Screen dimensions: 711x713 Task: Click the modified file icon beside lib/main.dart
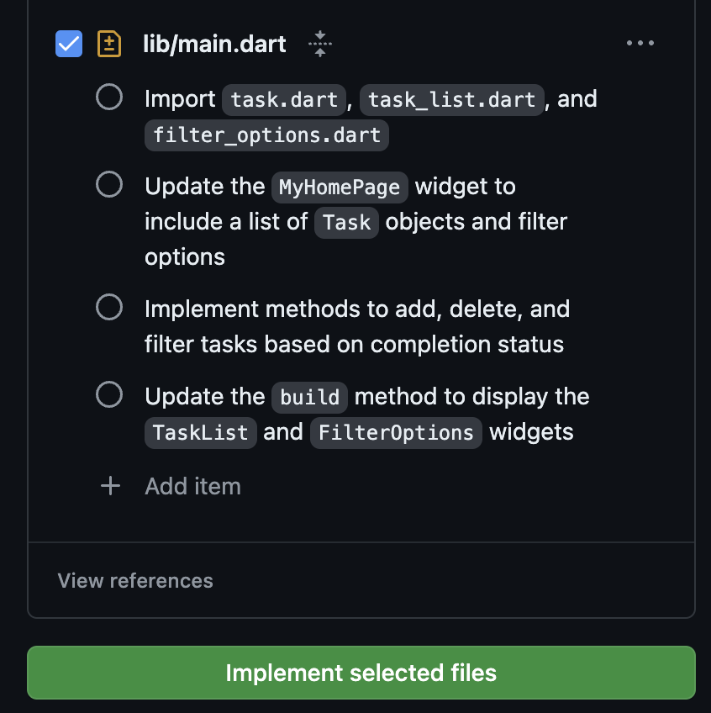pos(109,44)
